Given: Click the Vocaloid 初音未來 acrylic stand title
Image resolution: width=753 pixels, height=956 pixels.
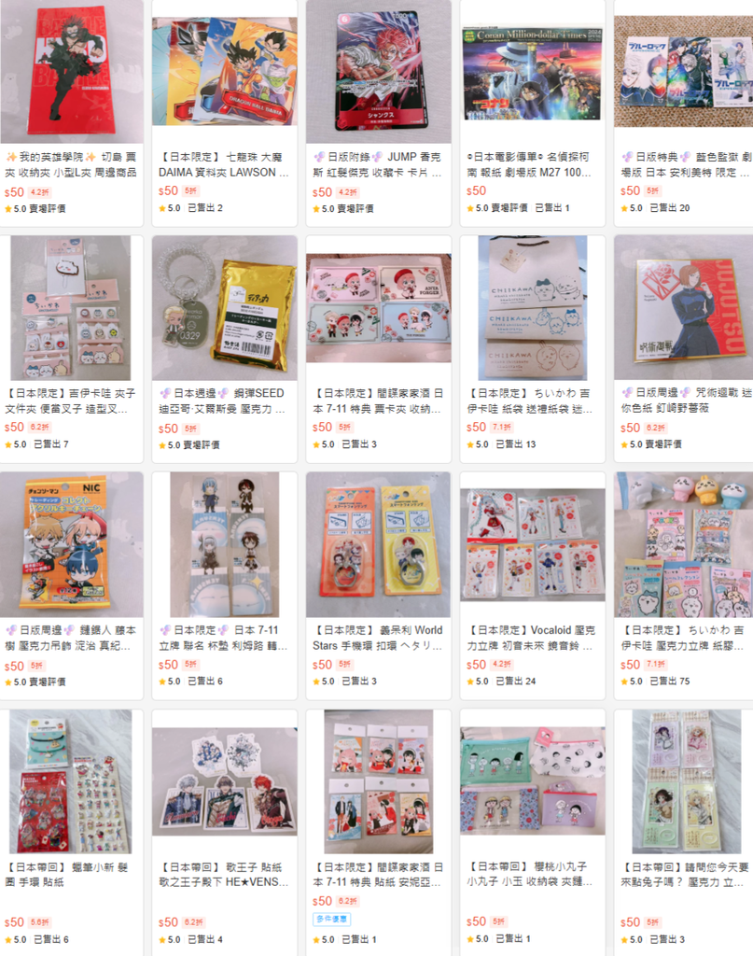Looking at the screenshot, I should click(x=531, y=638).
